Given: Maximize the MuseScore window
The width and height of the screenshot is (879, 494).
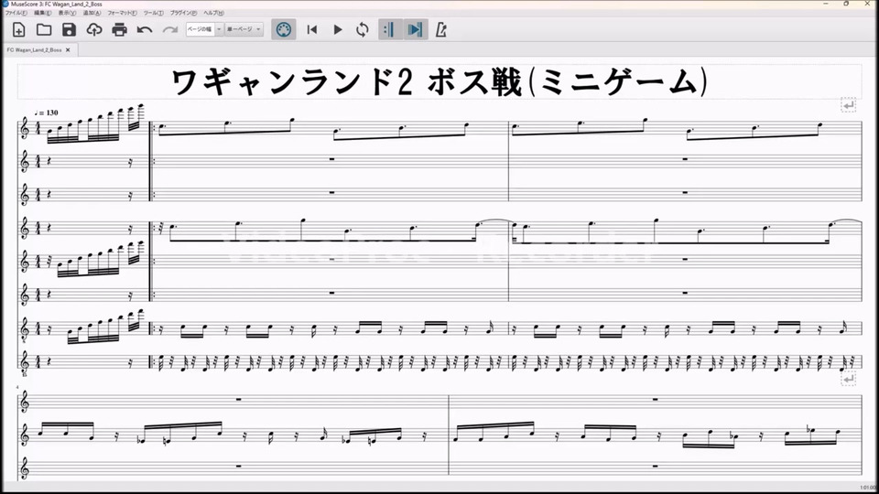Looking at the screenshot, I should coord(846,4).
